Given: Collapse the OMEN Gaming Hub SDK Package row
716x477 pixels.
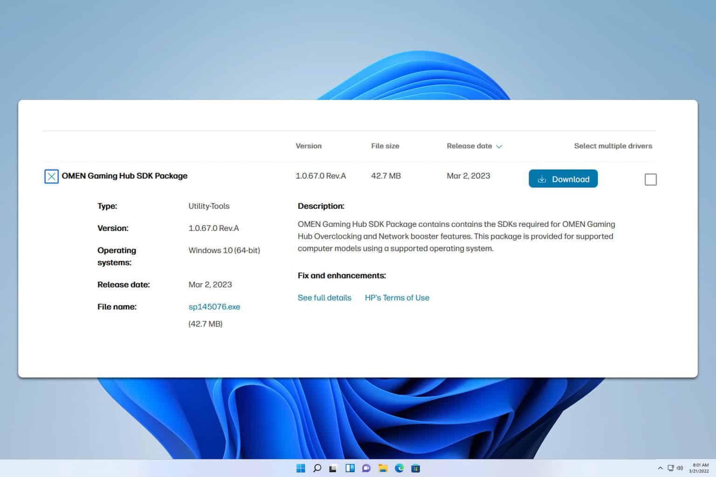Looking at the screenshot, I should [x=51, y=177].
